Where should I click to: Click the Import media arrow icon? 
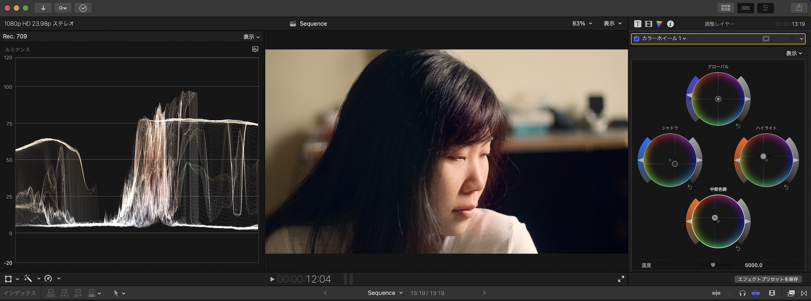coord(43,8)
